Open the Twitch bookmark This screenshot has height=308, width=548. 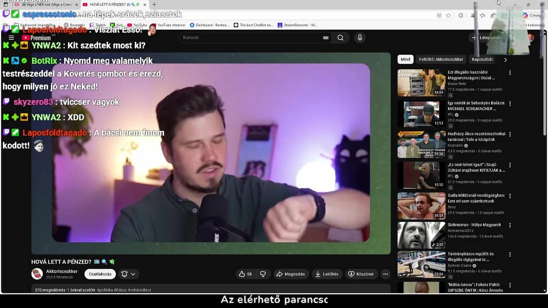coord(97,25)
